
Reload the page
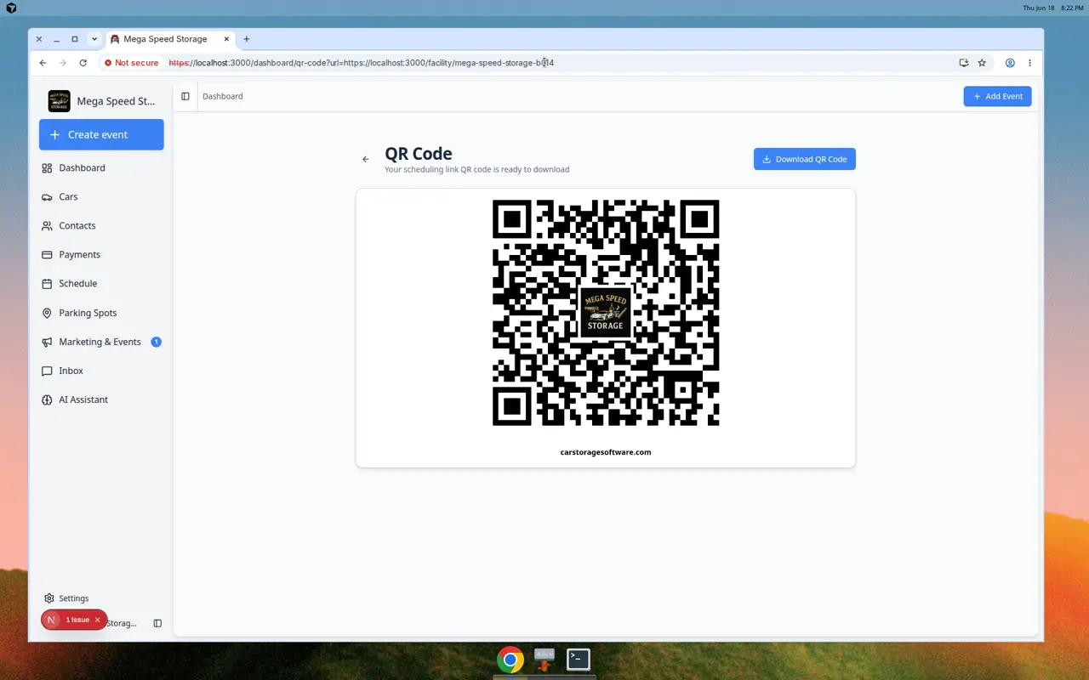coord(83,63)
